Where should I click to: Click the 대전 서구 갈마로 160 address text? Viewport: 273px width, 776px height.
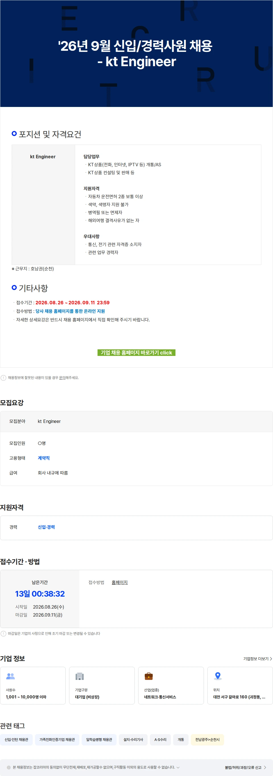point(239,697)
